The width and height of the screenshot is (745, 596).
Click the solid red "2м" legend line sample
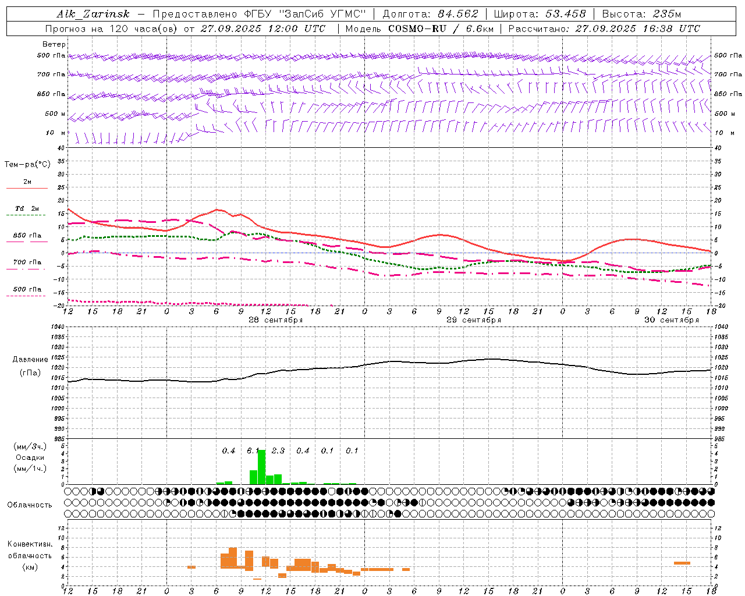27,188
